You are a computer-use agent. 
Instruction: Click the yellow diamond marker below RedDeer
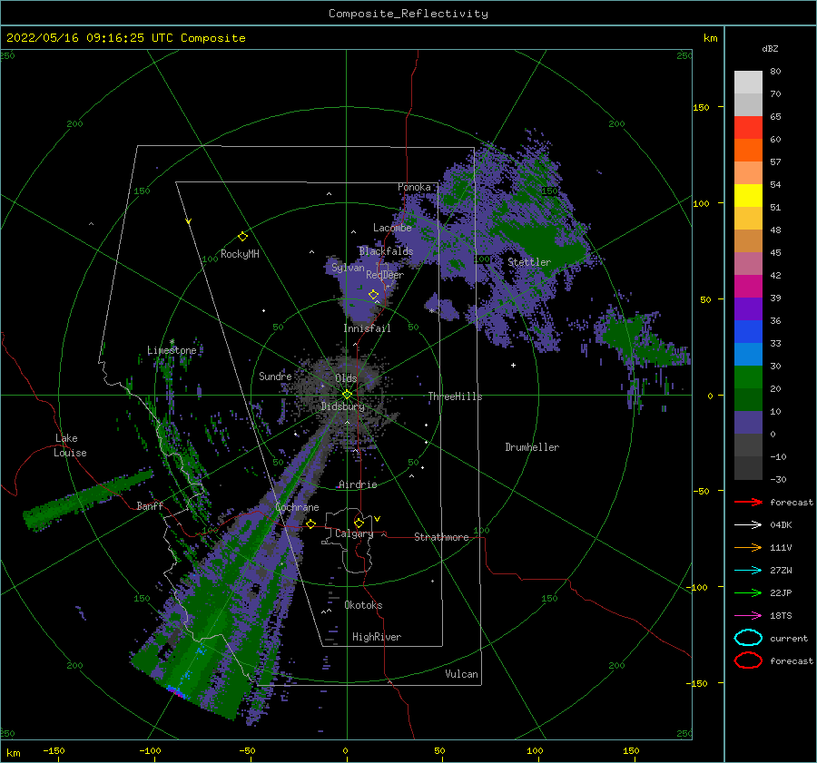click(x=374, y=295)
